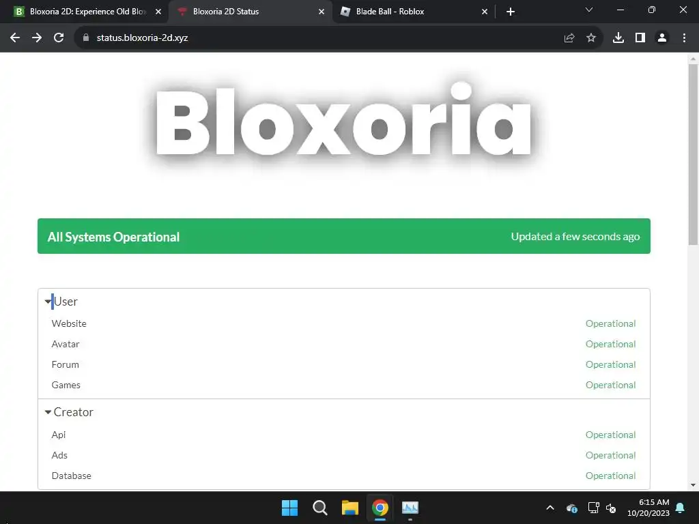Click Operational status next to Forum
Viewport: 699px width, 524px height.
(611, 364)
